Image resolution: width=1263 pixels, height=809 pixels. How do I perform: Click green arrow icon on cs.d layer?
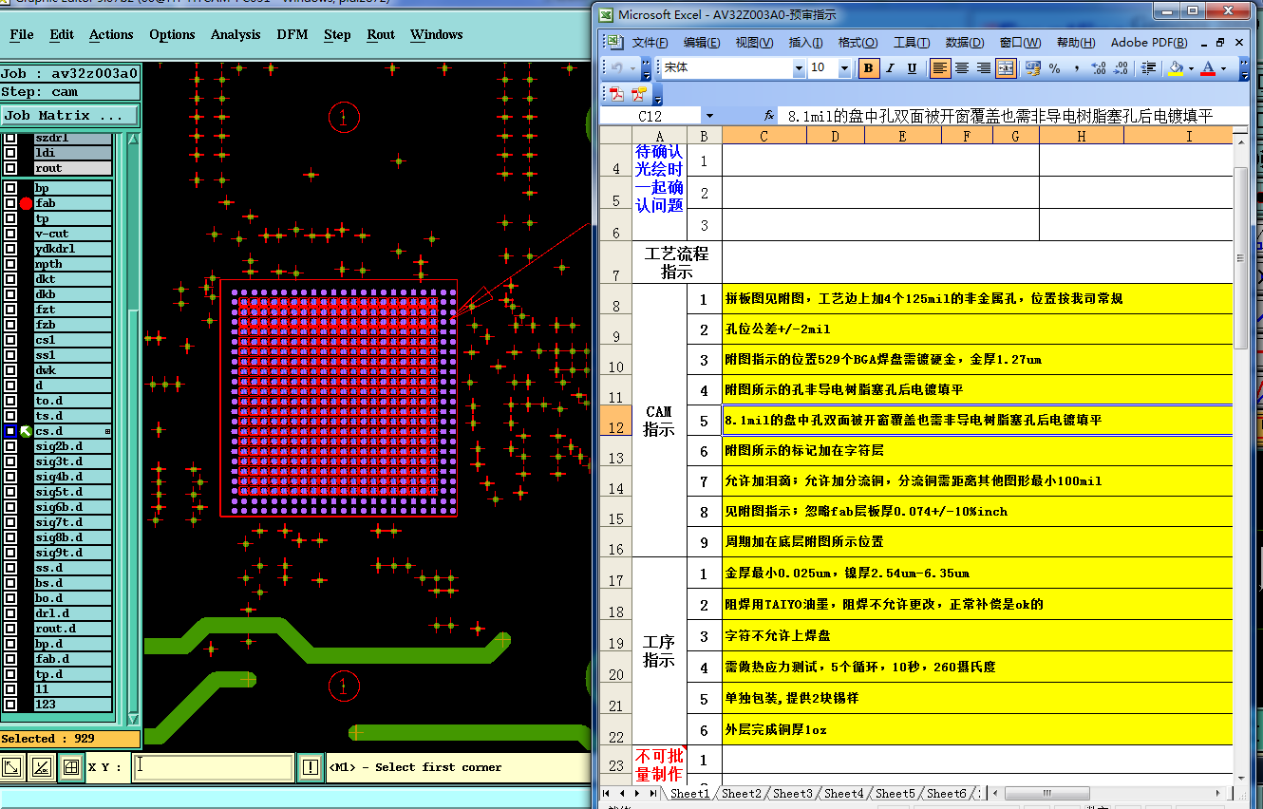click(x=27, y=431)
